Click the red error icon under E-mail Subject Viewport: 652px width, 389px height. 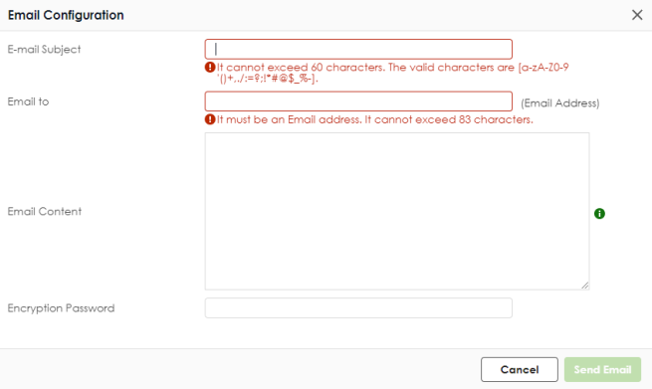pos(210,68)
